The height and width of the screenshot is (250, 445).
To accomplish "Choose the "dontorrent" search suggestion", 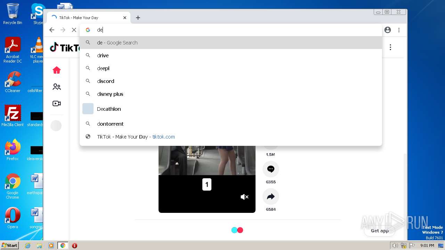I will (231, 124).
